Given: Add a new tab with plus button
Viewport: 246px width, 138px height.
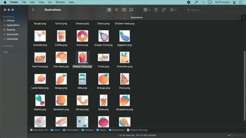Looking at the screenshot, I should click(243, 18).
